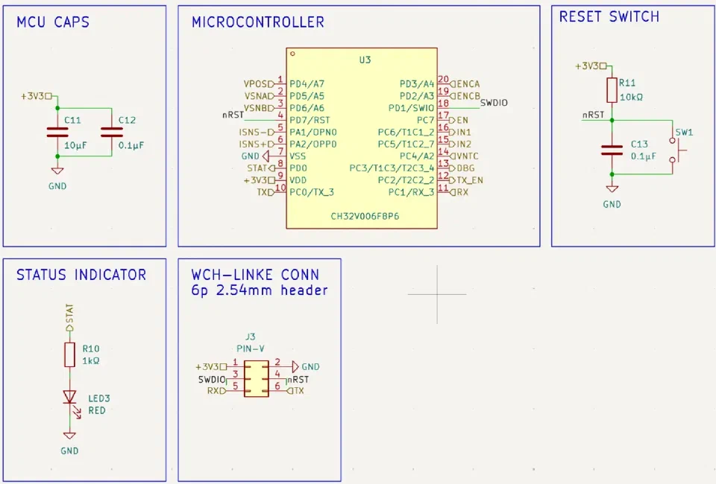Click the 0.1µF value of C12
This screenshot has width=716, height=484.
(x=131, y=145)
